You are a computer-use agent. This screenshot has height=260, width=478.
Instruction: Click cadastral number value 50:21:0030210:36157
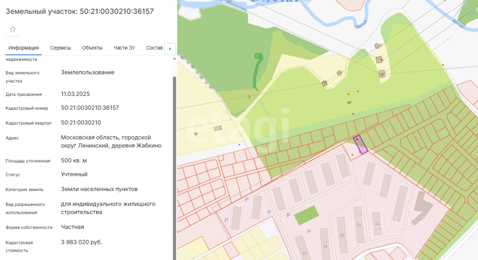point(90,108)
